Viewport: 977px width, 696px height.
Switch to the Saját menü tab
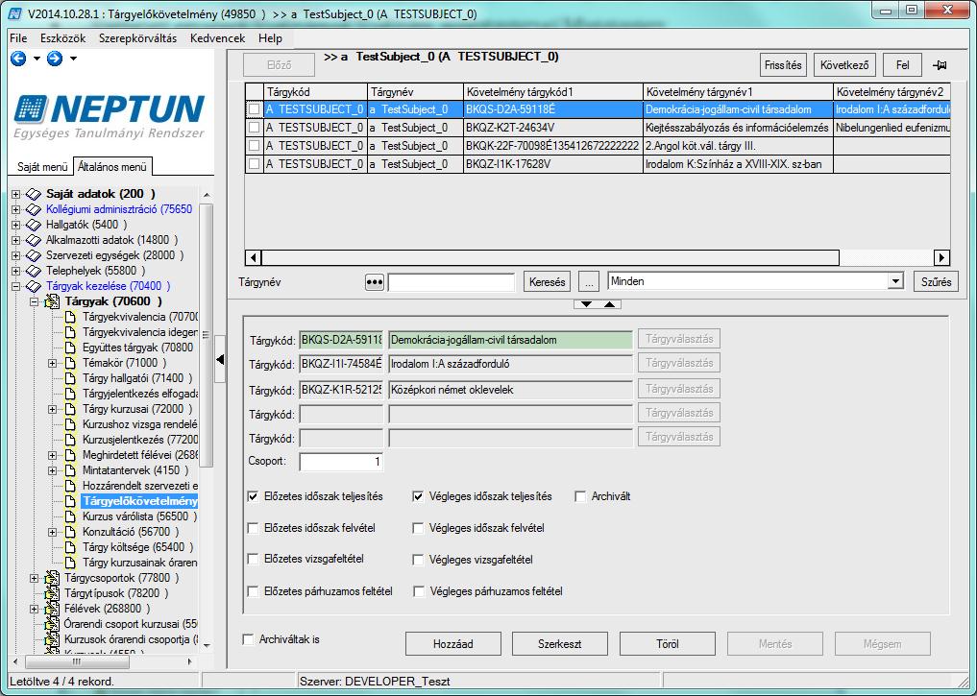point(41,167)
